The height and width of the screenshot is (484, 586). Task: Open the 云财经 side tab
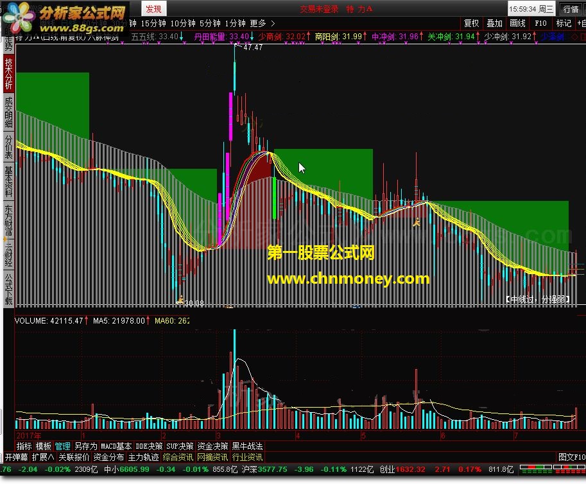(x=8, y=255)
